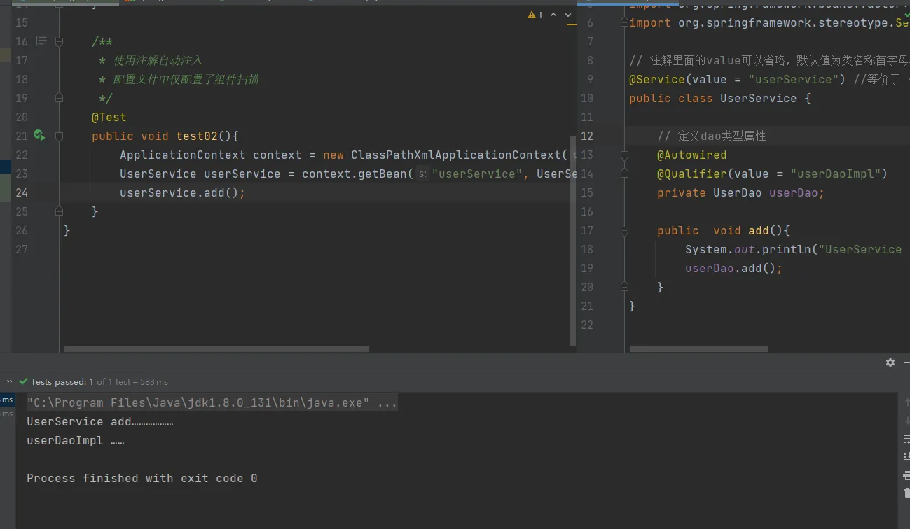Click line number 12 in the right editor gutter

point(586,136)
